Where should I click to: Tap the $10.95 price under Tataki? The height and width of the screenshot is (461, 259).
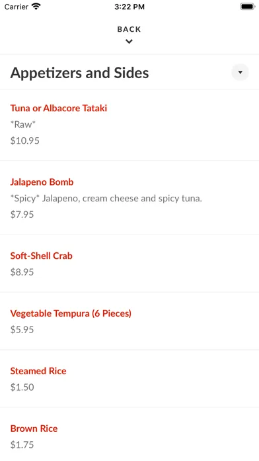point(25,140)
